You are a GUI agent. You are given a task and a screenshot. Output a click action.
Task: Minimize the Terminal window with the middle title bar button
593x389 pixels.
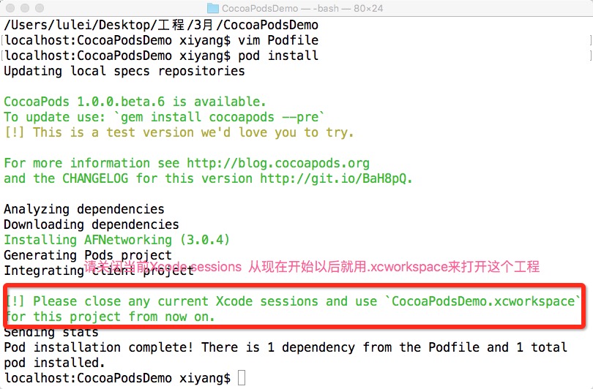25,8
